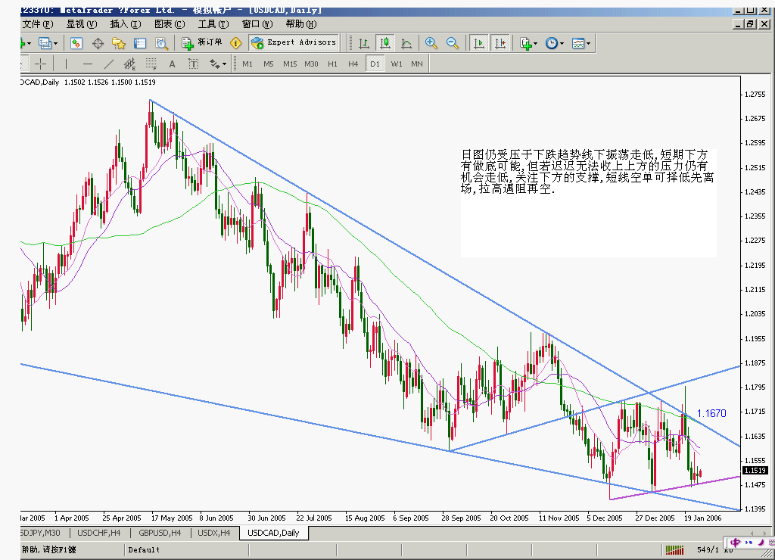Screen dimensions: 775x560
Task: Switch to H4 timeframe
Action: (353, 64)
